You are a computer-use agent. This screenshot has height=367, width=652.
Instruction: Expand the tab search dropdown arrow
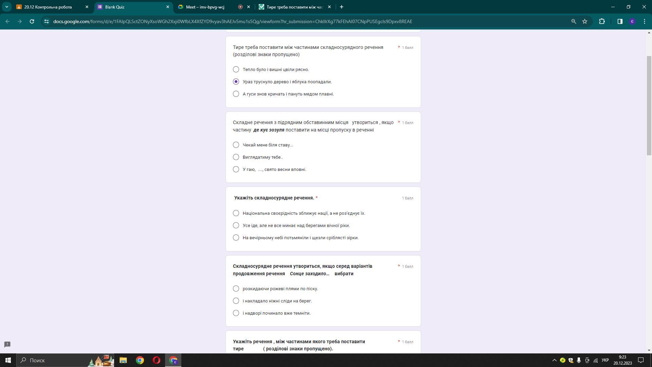(x=6, y=7)
